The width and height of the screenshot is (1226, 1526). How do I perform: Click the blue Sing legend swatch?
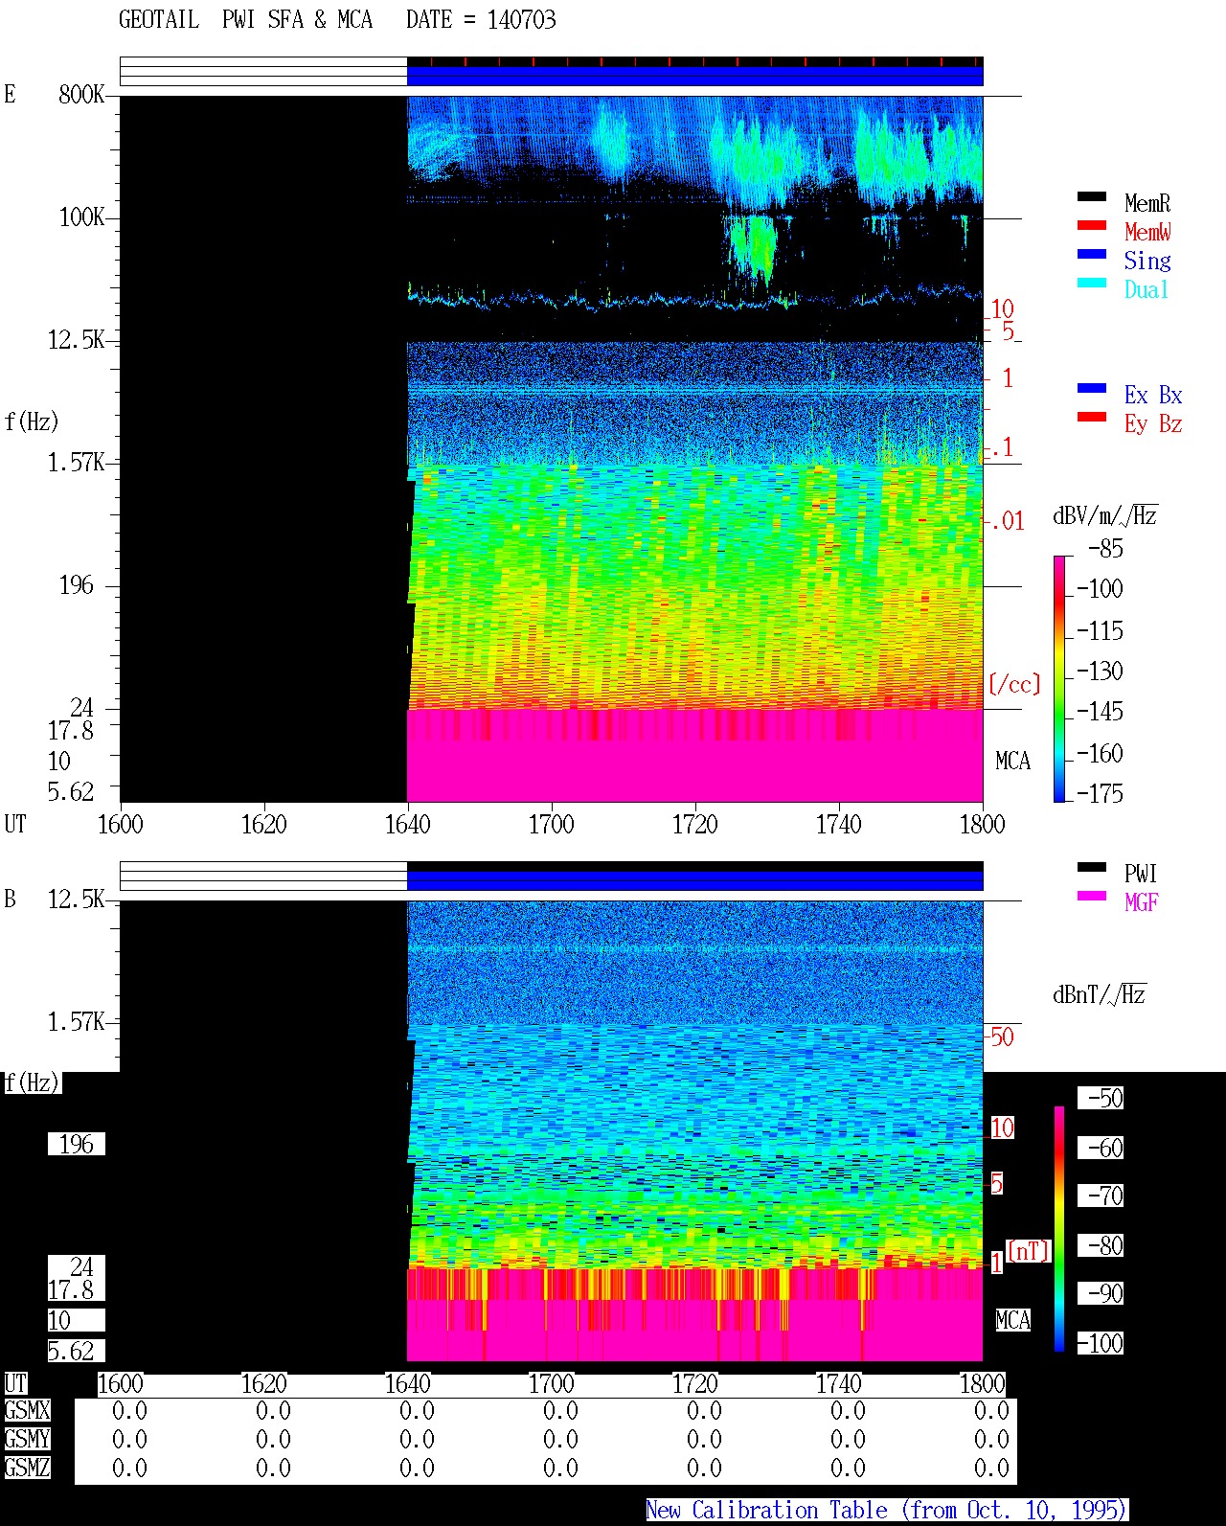1092,254
